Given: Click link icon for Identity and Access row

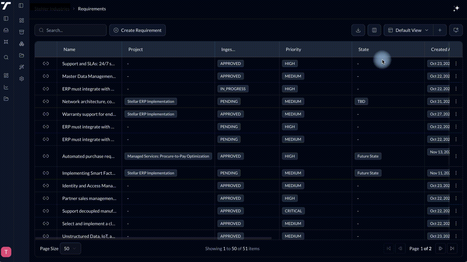Looking at the screenshot, I should coord(46,186).
